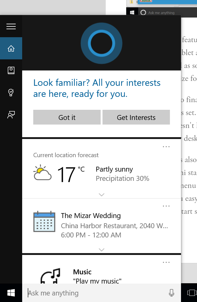Activate the microphone icon in search box

point(171,293)
